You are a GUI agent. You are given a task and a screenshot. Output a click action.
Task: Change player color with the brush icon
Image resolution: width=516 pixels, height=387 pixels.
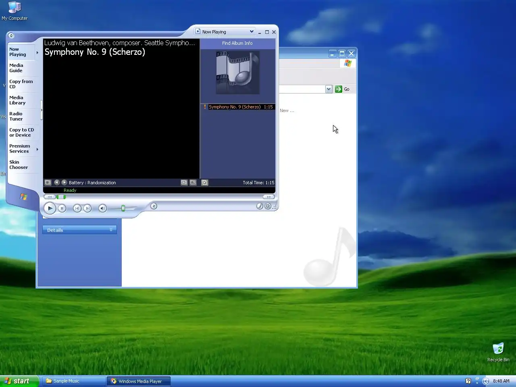point(260,206)
